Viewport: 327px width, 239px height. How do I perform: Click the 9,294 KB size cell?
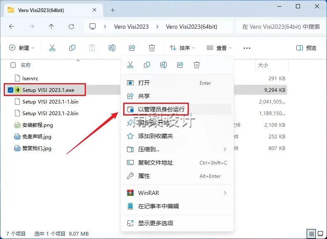tap(275, 90)
